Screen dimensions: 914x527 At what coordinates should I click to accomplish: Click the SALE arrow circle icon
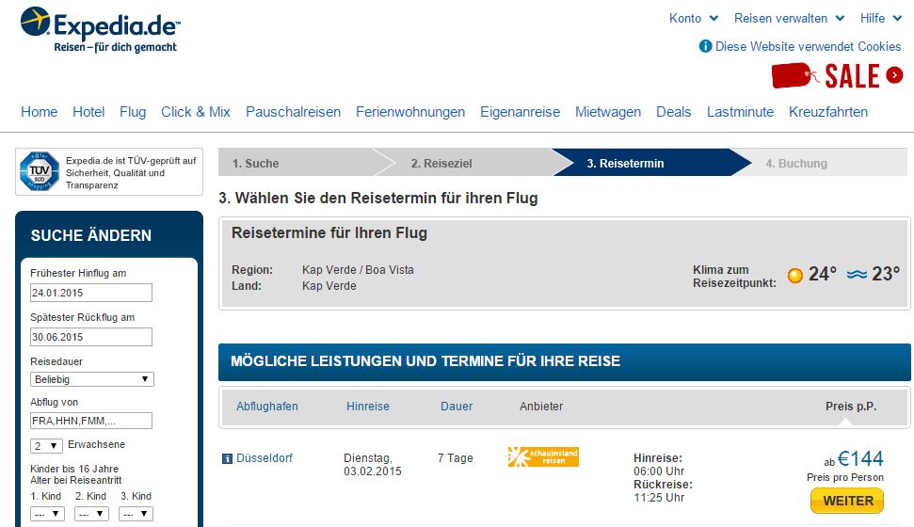(894, 75)
